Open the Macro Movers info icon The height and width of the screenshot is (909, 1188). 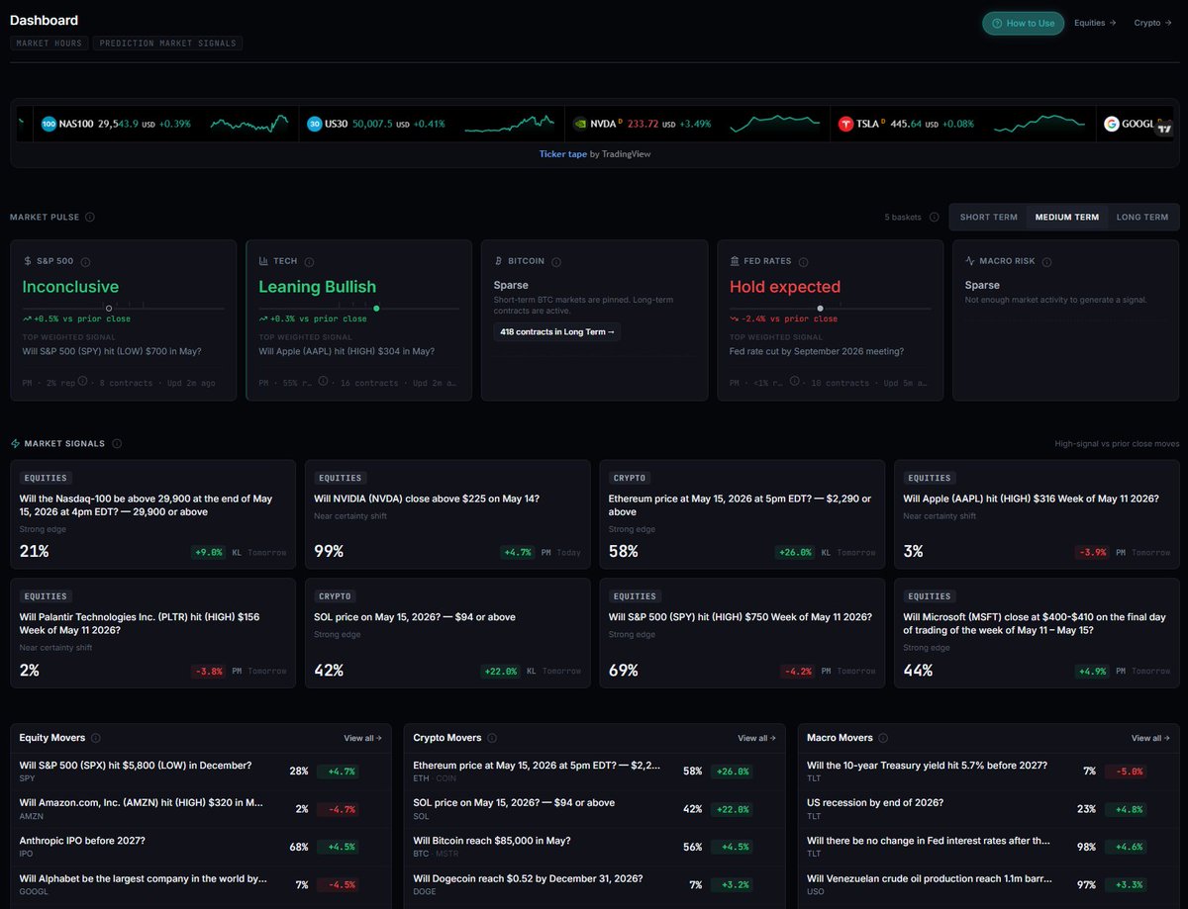click(x=883, y=738)
